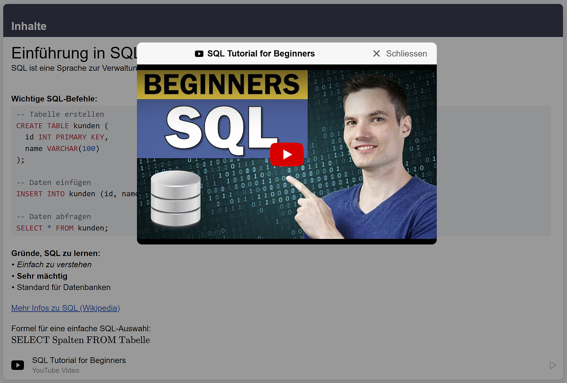Click the YouTube icon in the modal title
Image resolution: width=567 pixels, height=383 pixels.
pos(199,54)
